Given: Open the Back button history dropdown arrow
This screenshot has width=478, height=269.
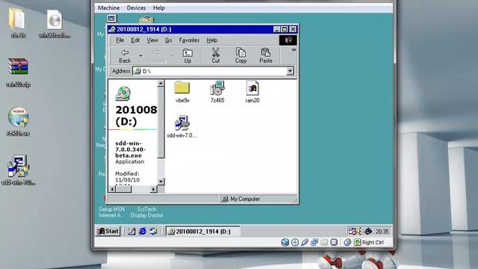Looking at the screenshot, I should click(x=140, y=56).
